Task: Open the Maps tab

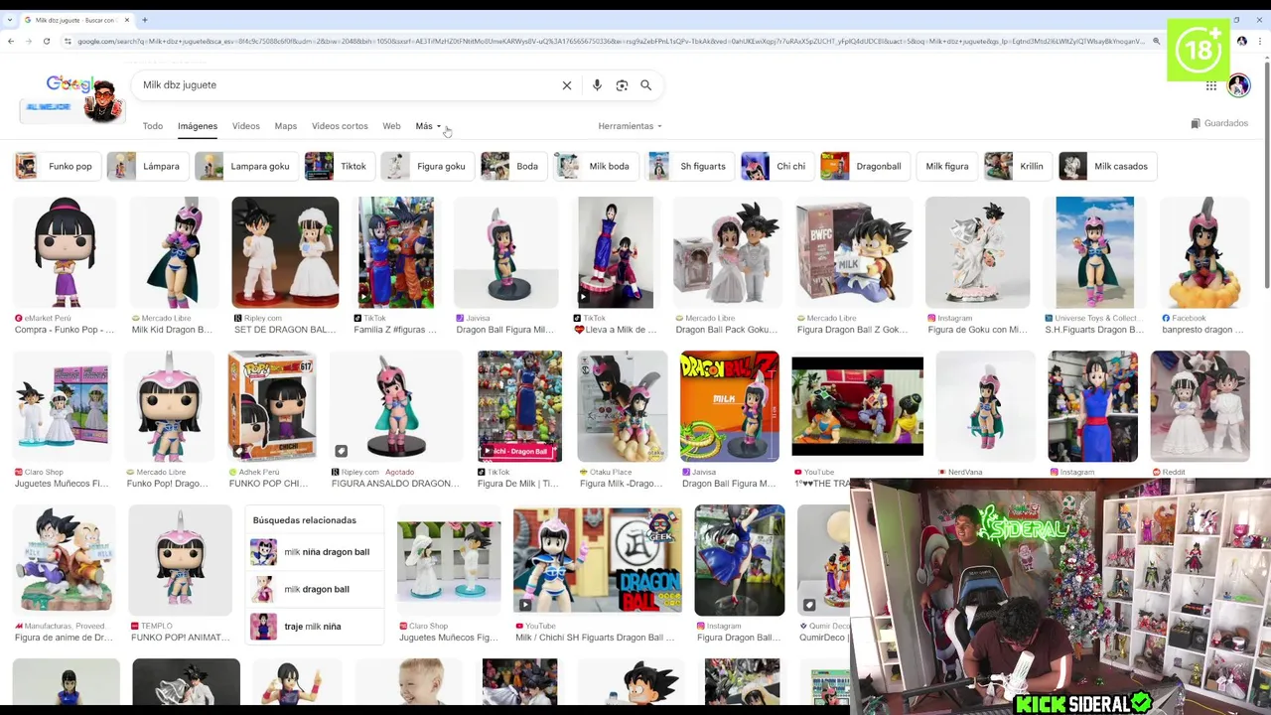Action: point(286,126)
